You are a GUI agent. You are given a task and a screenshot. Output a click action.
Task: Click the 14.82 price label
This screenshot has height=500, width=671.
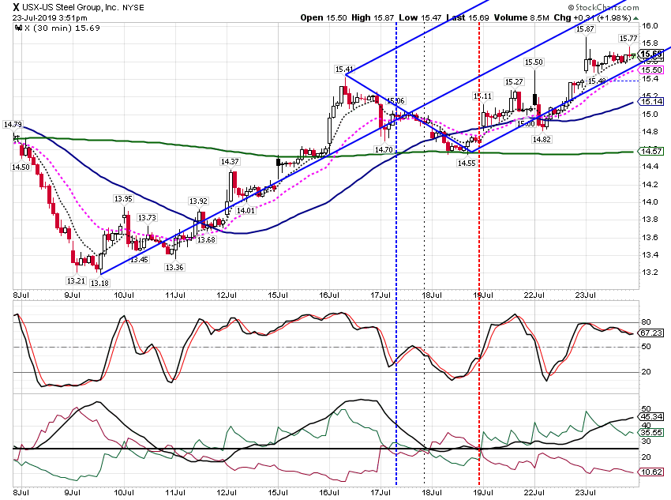pyautogui.click(x=542, y=139)
